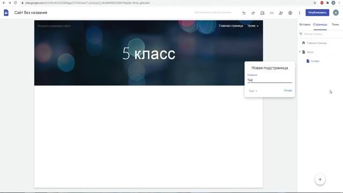This screenshot has height=193, width=343.
Task: Bookmark the page with star icon
Action: [315, 3]
